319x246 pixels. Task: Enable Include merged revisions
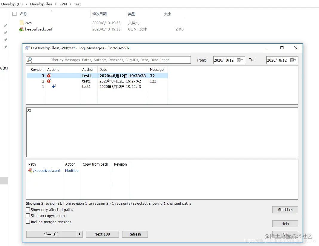[x=28, y=222]
